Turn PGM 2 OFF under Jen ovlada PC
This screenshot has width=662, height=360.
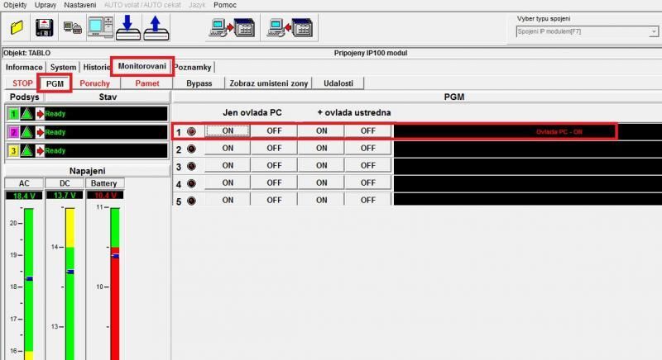[x=274, y=149]
